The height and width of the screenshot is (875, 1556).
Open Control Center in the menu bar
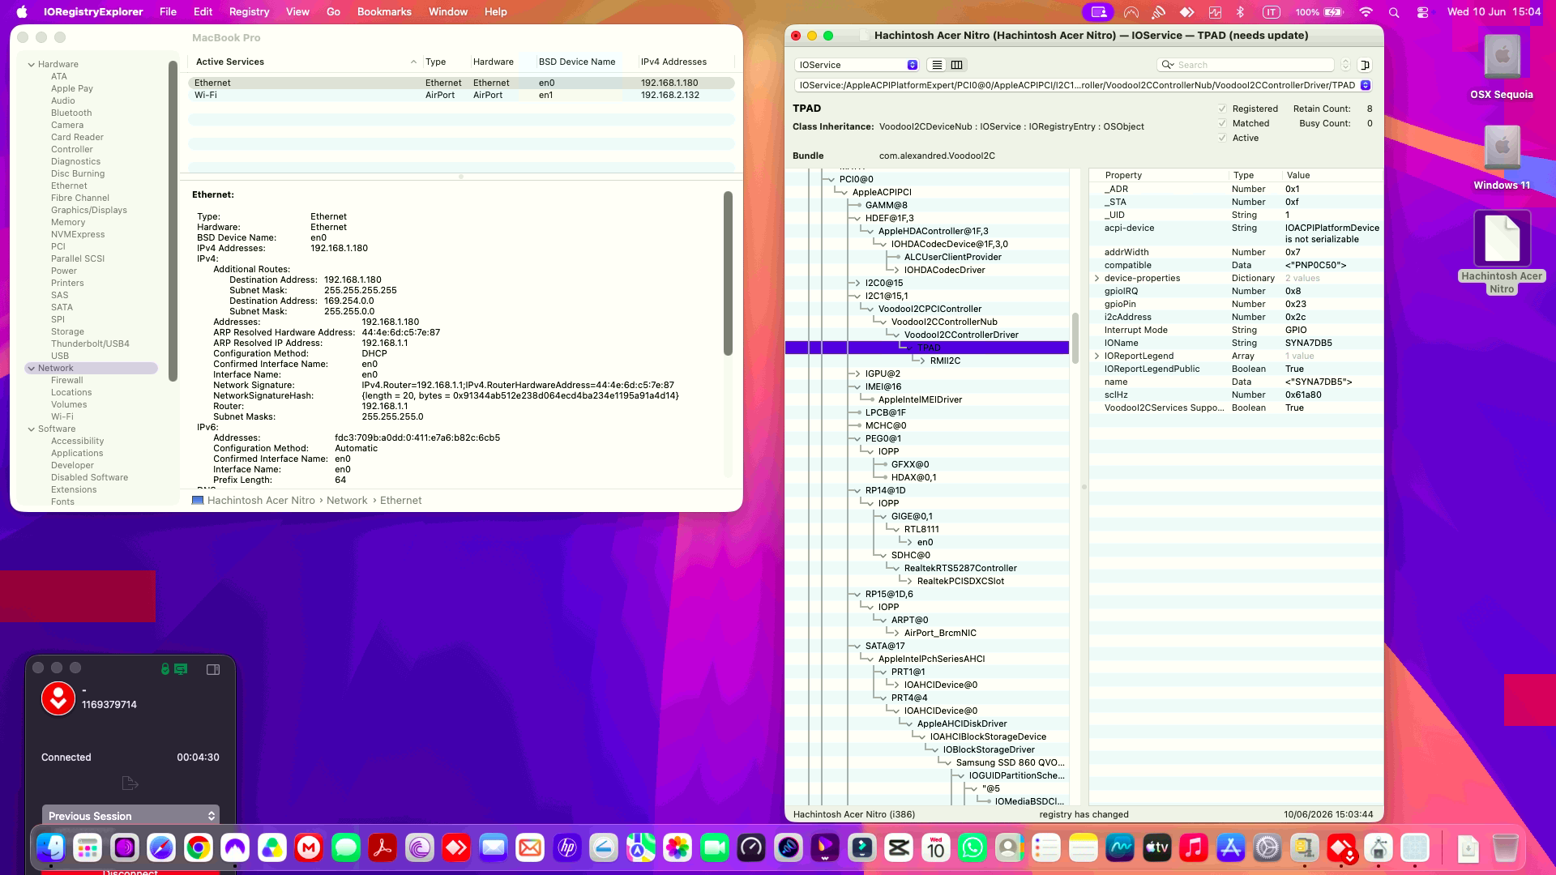[x=1422, y=12]
